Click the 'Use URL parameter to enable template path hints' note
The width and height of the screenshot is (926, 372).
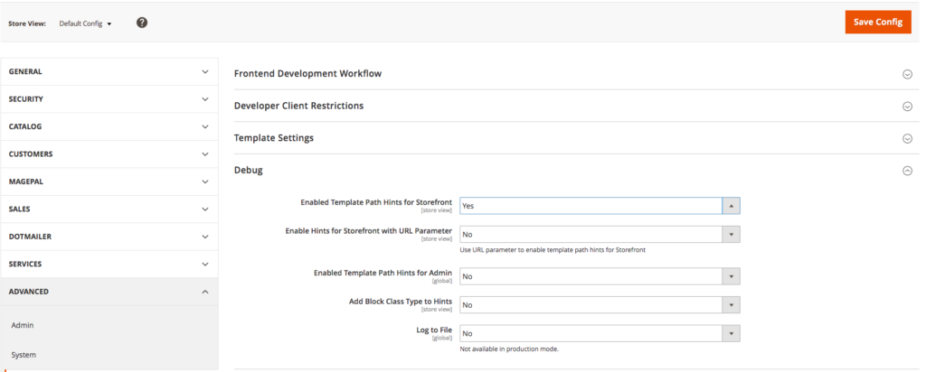pos(553,250)
